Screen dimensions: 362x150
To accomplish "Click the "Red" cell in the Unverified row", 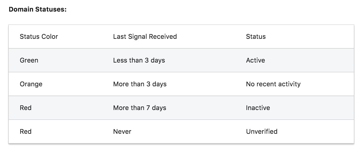I will 26,131.
